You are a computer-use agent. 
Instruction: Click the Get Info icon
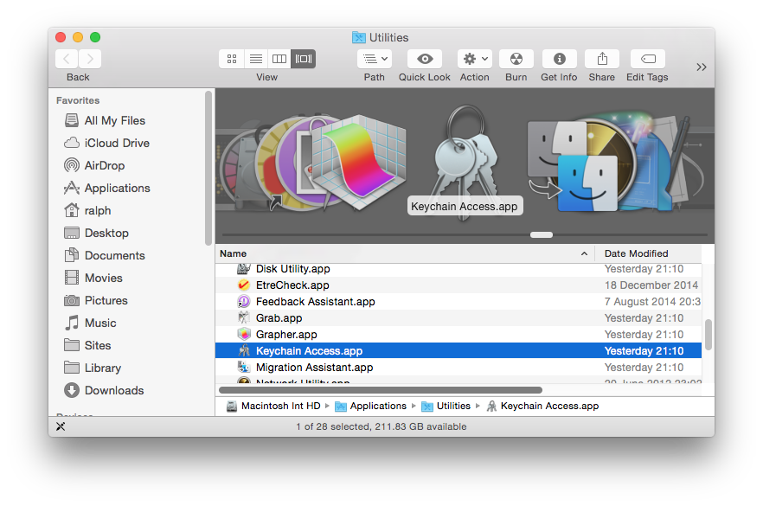(x=559, y=59)
